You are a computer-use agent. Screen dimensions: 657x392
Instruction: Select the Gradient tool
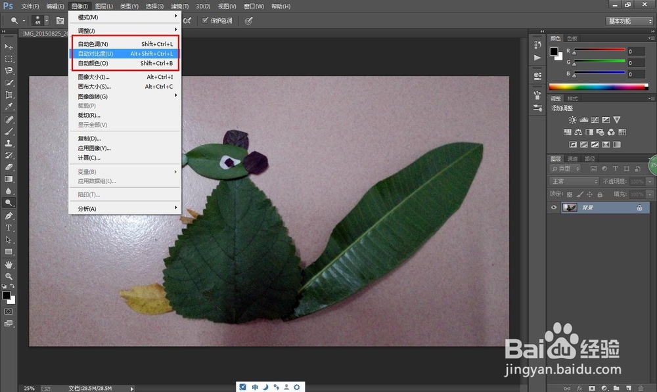point(9,179)
